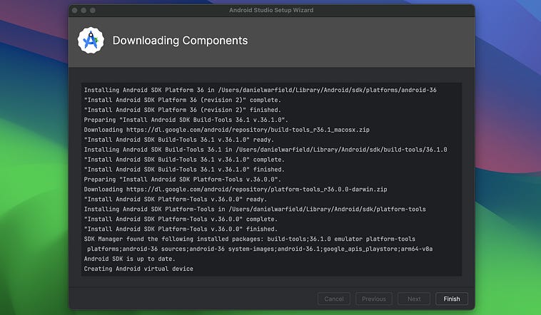Click 'Install Android SDK Platform-Tools v.36.0.0' ready line

[x=176, y=200]
